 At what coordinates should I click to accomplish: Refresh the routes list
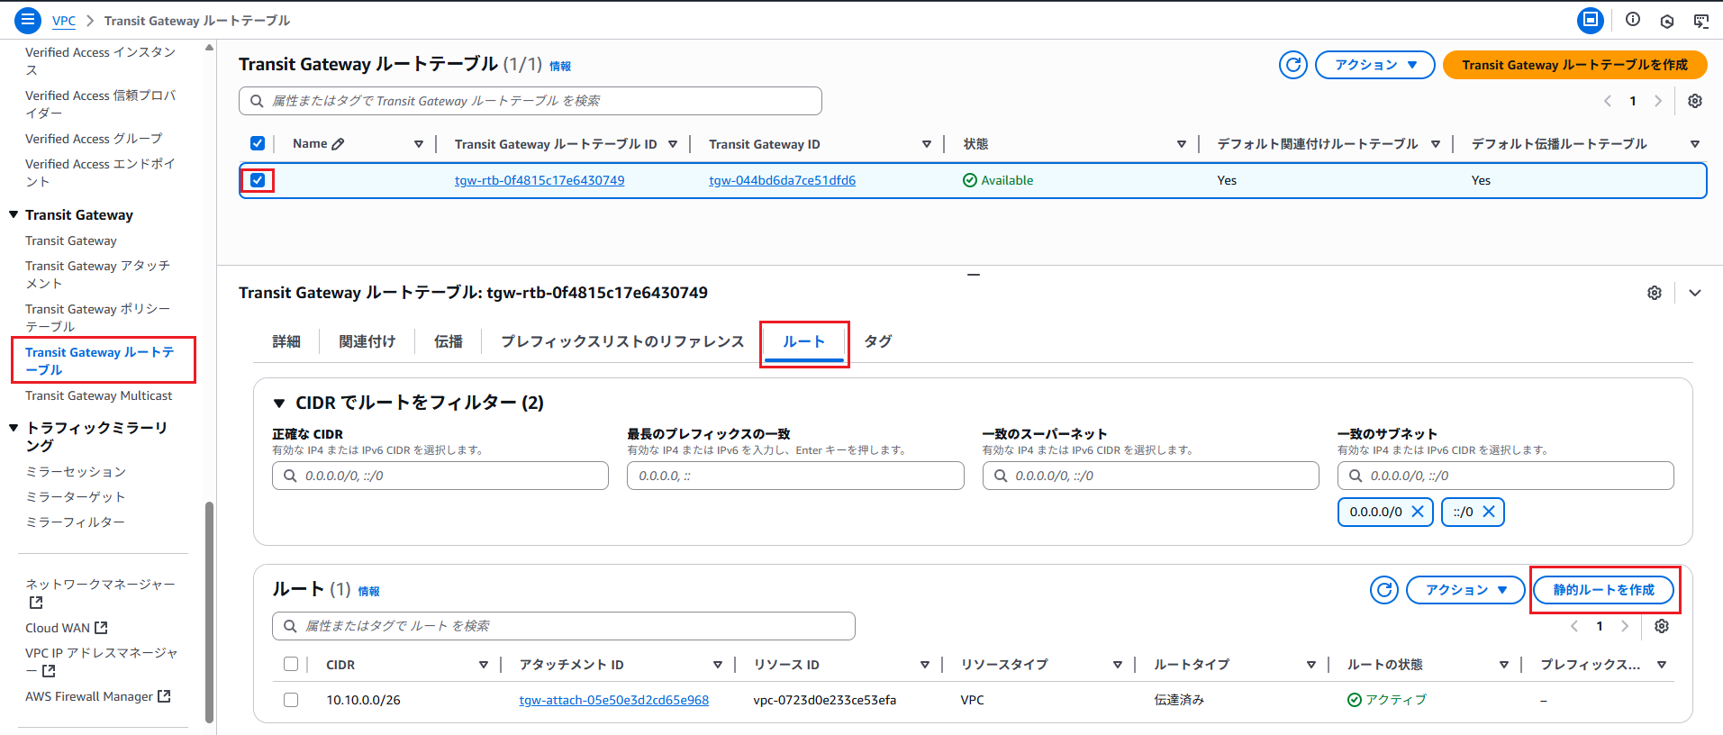click(1384, 590)
